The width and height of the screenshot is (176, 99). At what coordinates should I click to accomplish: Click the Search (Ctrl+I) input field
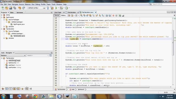tap(164, 4)
